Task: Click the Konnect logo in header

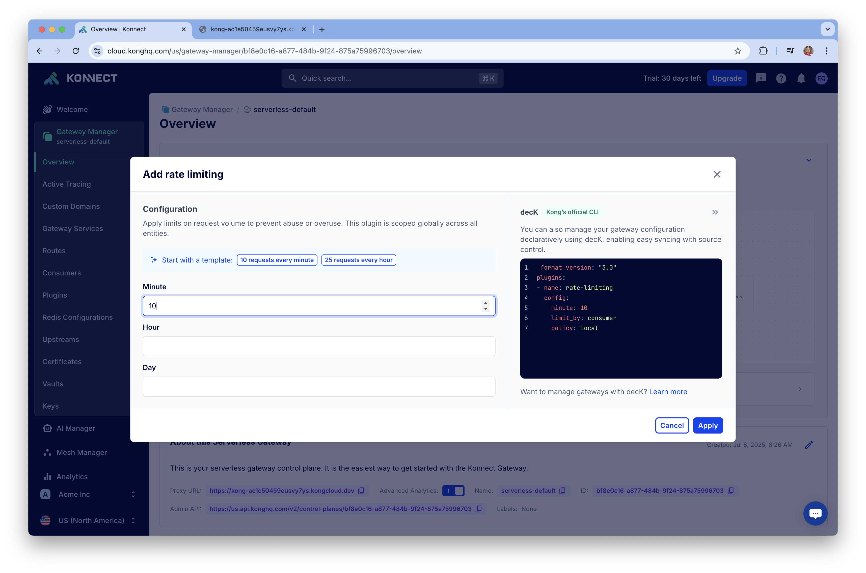Action: point(80,78)
